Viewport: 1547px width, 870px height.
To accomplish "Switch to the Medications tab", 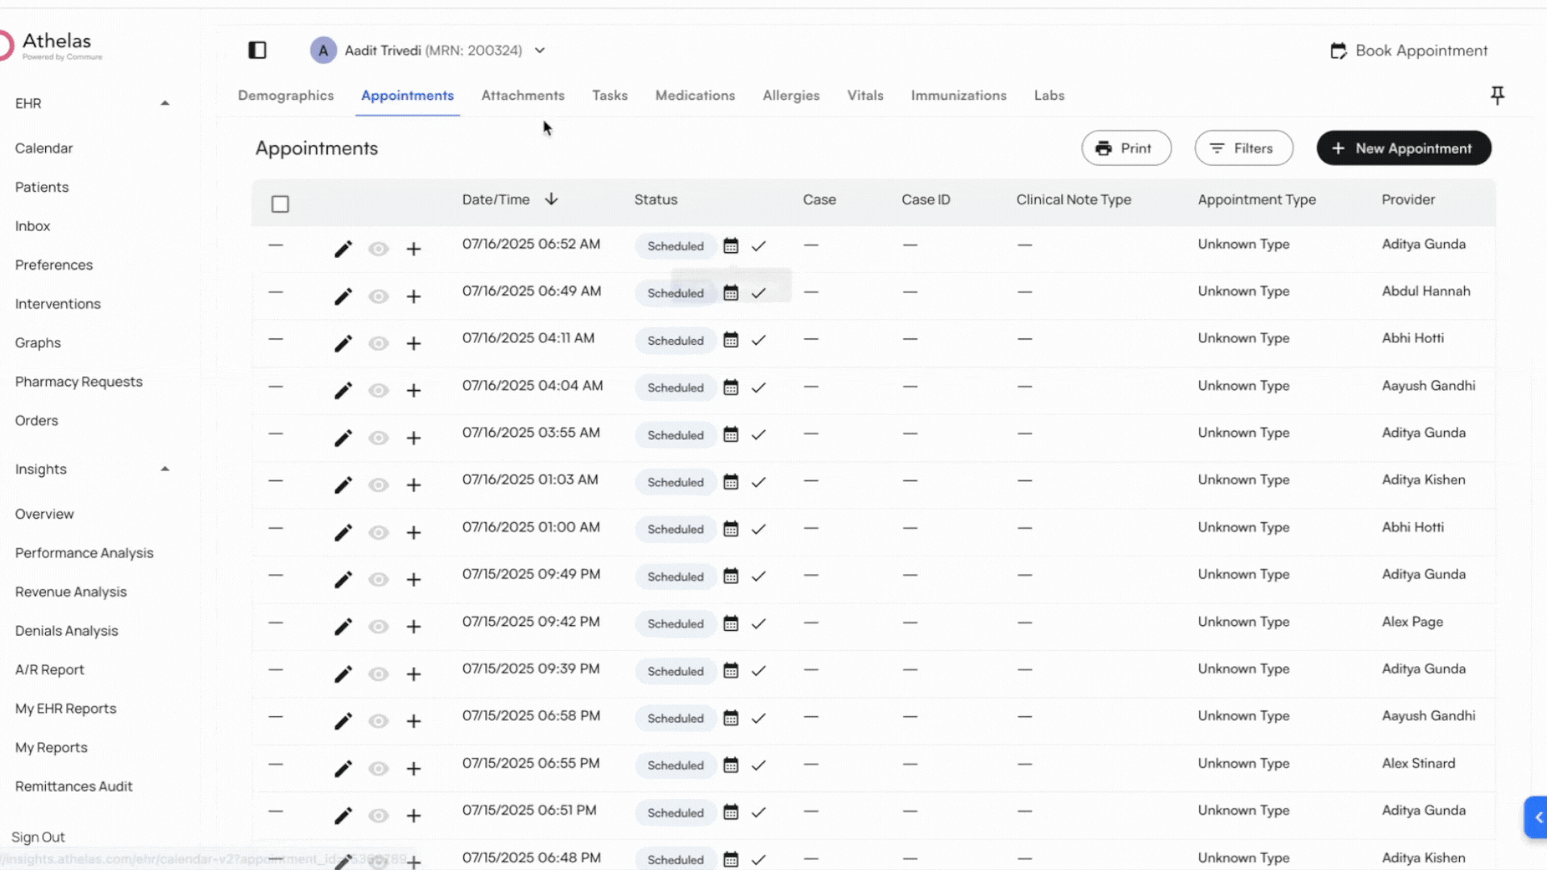I will click(x=695, y=95).
